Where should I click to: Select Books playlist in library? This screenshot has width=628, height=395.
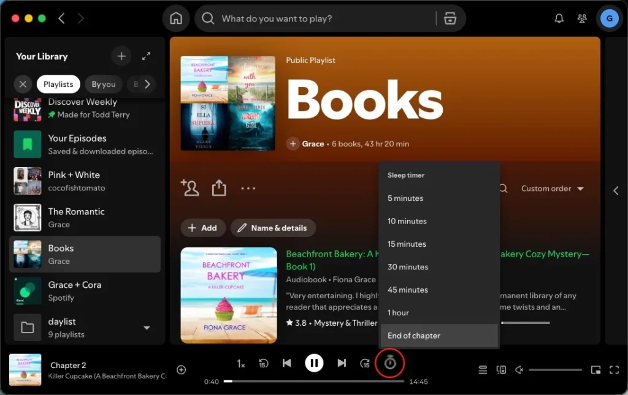85,254
